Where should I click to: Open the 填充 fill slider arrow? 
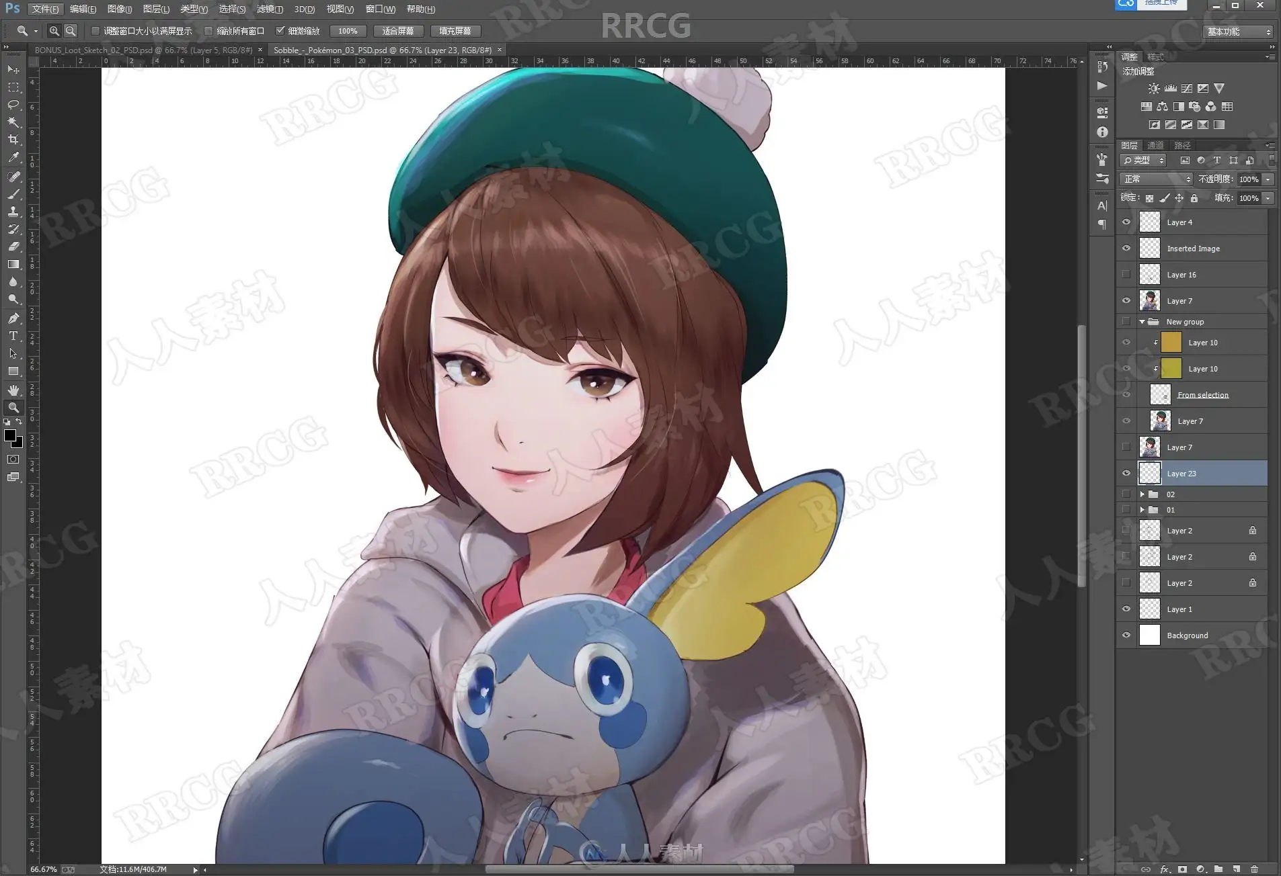click(1268, 198)
